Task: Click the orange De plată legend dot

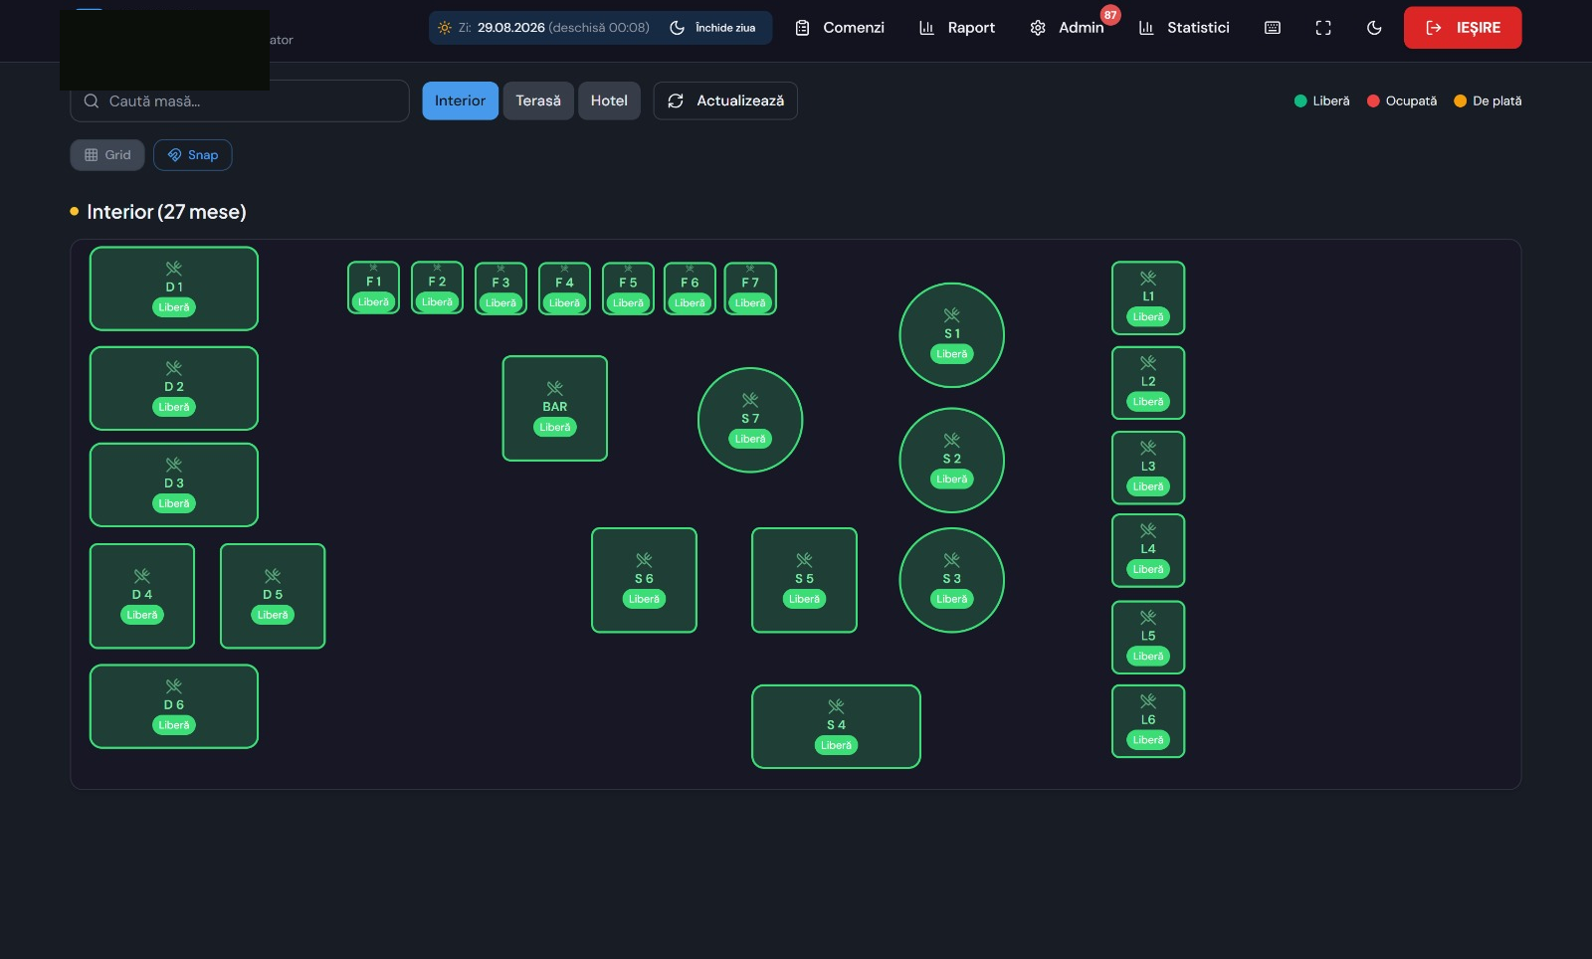Action: coord(1460,100)
